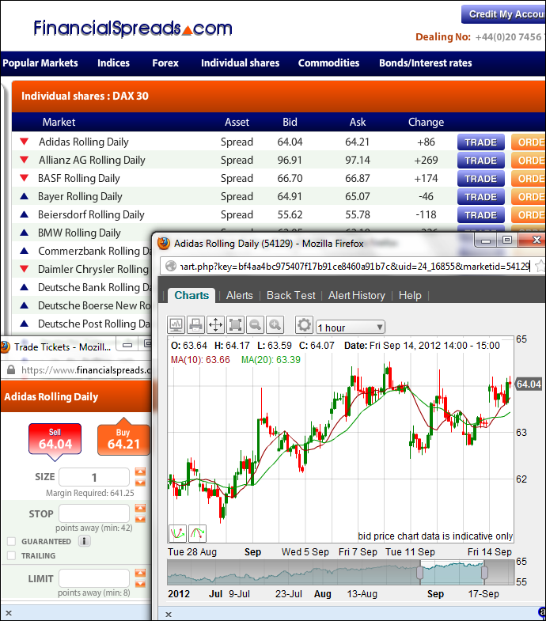Click the Sell 64.04 button
Screen dimensions: 546x621
(55, 441)
